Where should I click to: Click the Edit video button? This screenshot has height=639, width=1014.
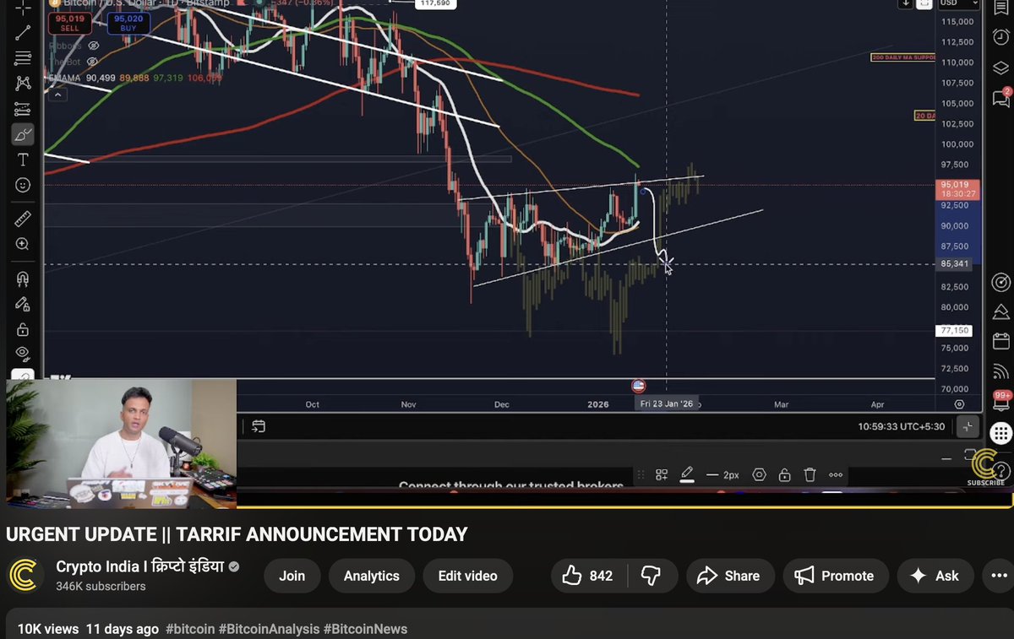pyautogui.click(x=467, y=576)
